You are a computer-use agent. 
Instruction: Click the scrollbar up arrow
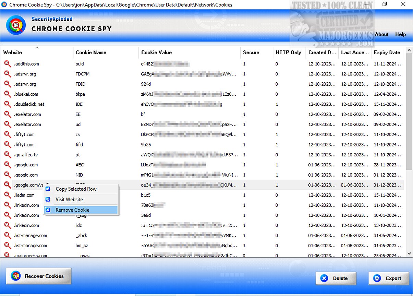tap(409, 50)
